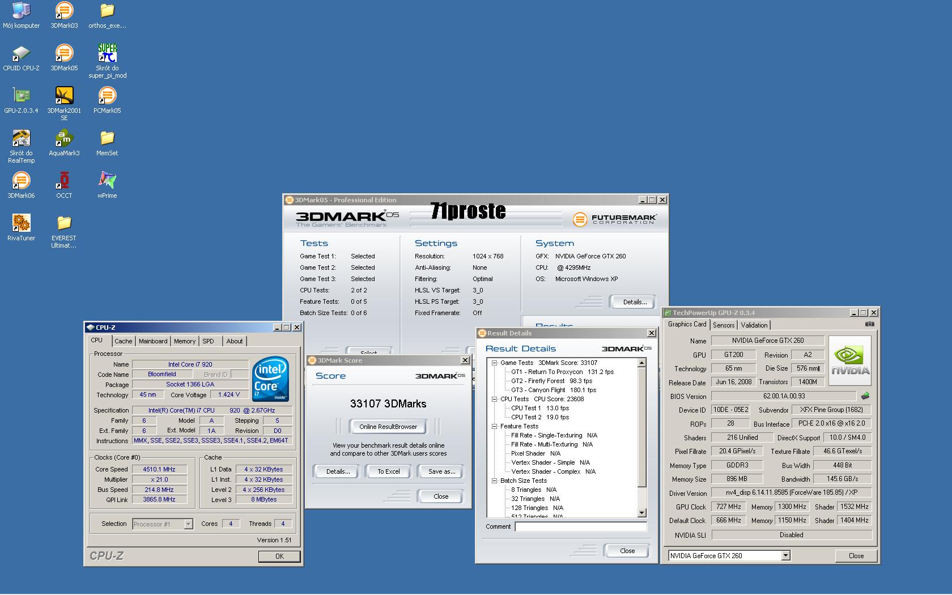The height and width of the screenshot is (595, 952).
Task: Switch to the Mainboard tab in CPU-Z
Action: pos(153,341)
